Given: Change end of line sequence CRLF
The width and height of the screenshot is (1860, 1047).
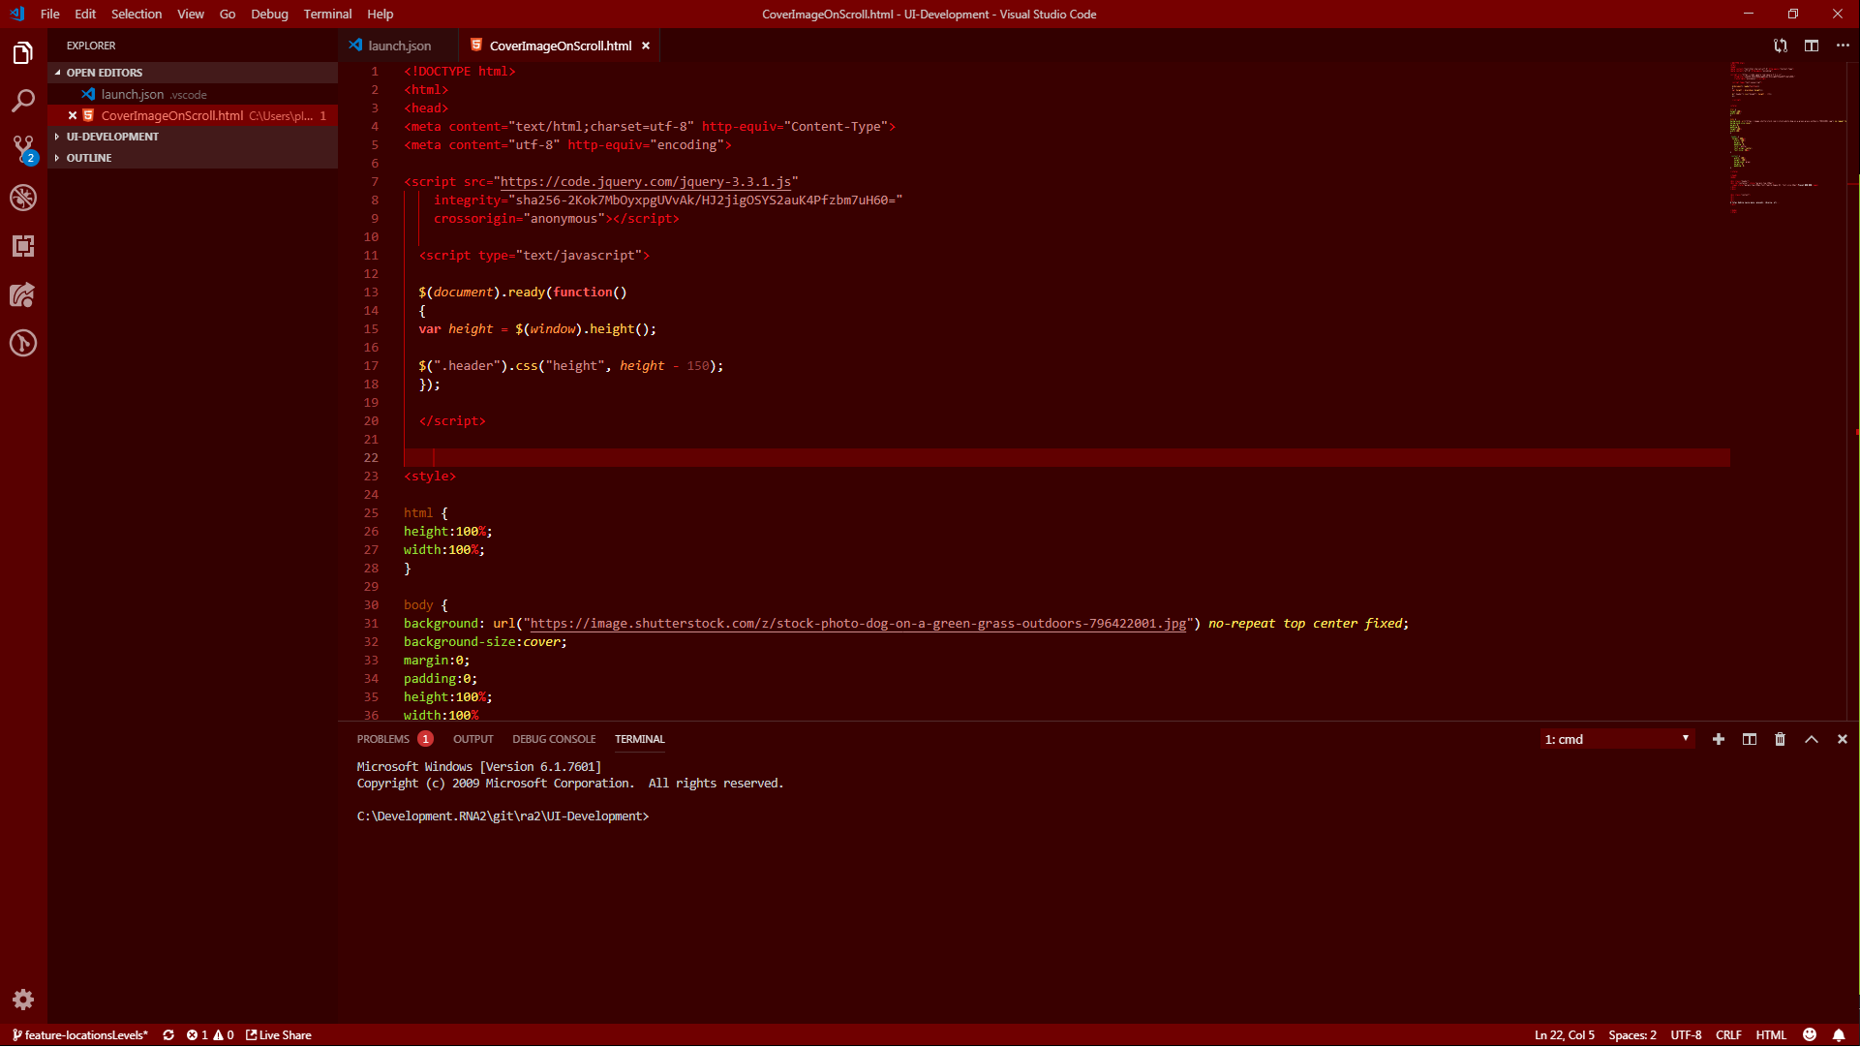Looking at the screenshot, I should (x=1728, y=1035).
